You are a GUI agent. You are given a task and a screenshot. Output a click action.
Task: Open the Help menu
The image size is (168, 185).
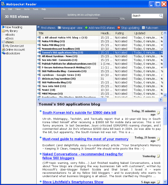coord(44,9)
